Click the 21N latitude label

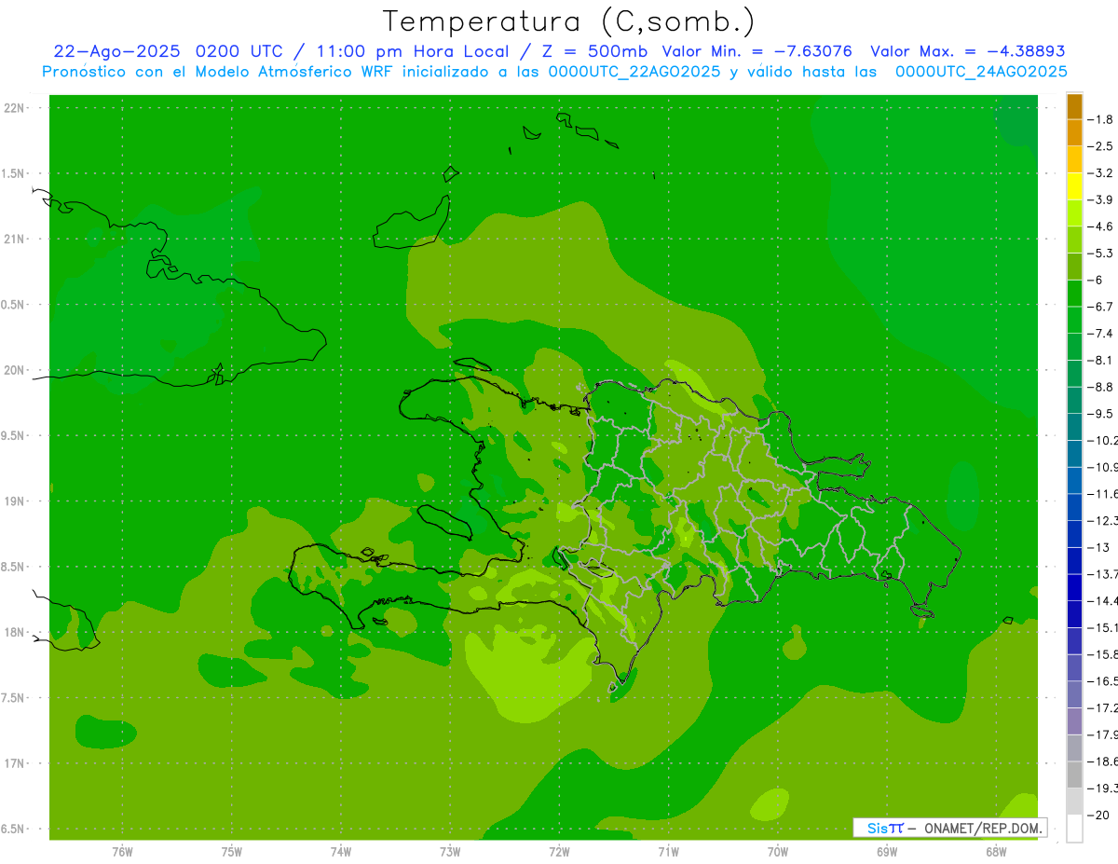(x=14, y=239)
